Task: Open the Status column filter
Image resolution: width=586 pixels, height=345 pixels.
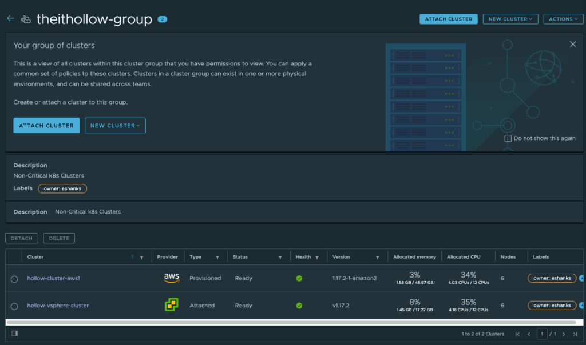Action: coord(280,258)
